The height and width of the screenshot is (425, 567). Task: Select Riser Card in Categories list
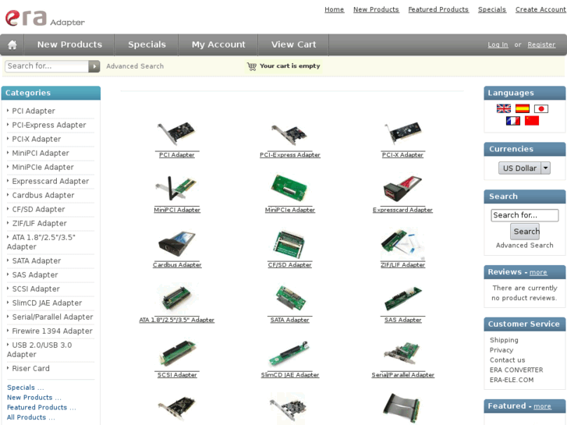30,369
